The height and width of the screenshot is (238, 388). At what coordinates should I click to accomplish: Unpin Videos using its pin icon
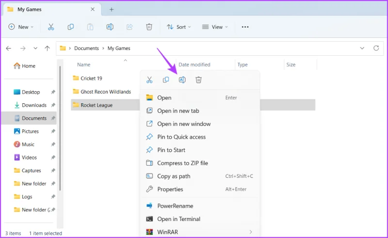click(x=53, y=158)
